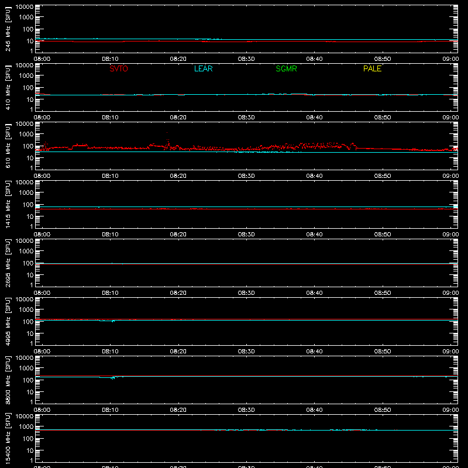The image size is (468, 468).
Task: Select the 4995 MHz [SFU] axis title
Action: [8, 321]
